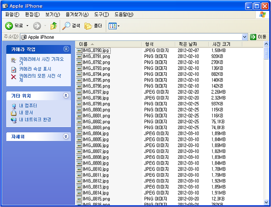This screenshot has width=271, height=207.
Task: Select the IMG_0802.png image icon
Action: (x=79, y=122)
